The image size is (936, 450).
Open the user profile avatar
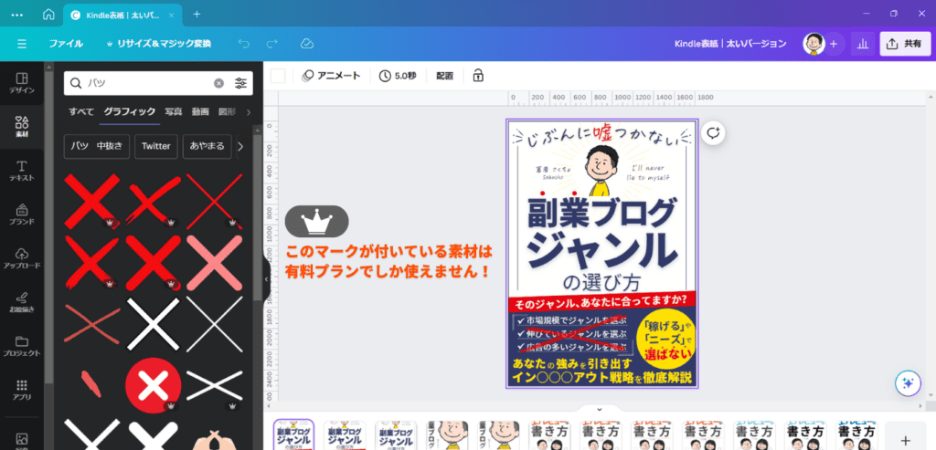(813, 44)
